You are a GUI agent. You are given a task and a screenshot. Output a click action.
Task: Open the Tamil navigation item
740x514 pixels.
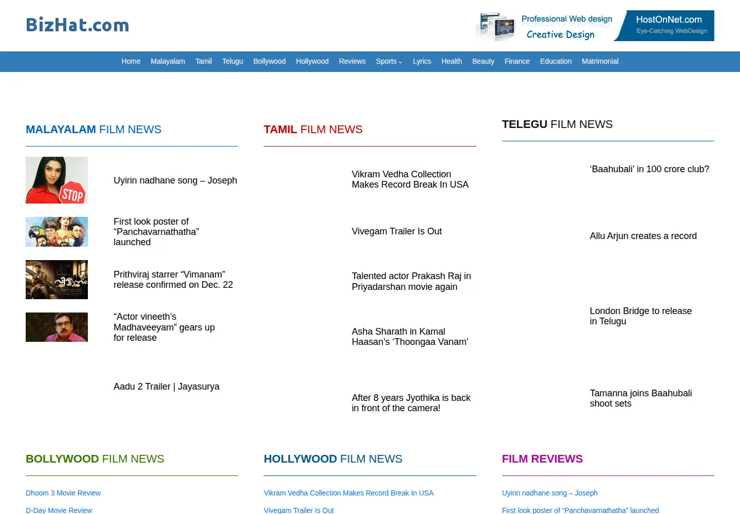(203, 61)
